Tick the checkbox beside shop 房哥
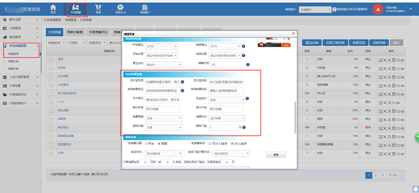This screenshot has width=419, height=193. click(x=51, y=60)
